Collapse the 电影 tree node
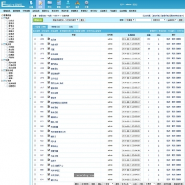Image resolution: width=185 pixels, height=185 pixels. click(x=2, y=18)
